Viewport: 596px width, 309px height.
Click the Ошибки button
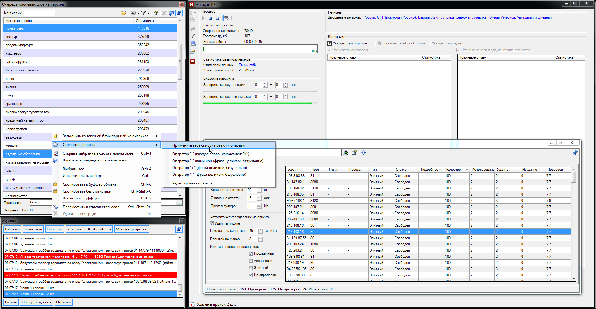(x=63, y=302)
